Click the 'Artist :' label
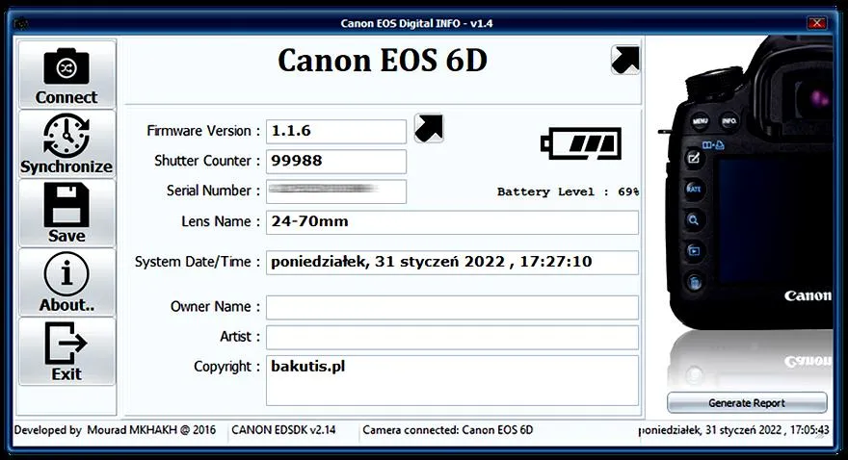Viewport: 848px width, 460px height. point(240,337)
